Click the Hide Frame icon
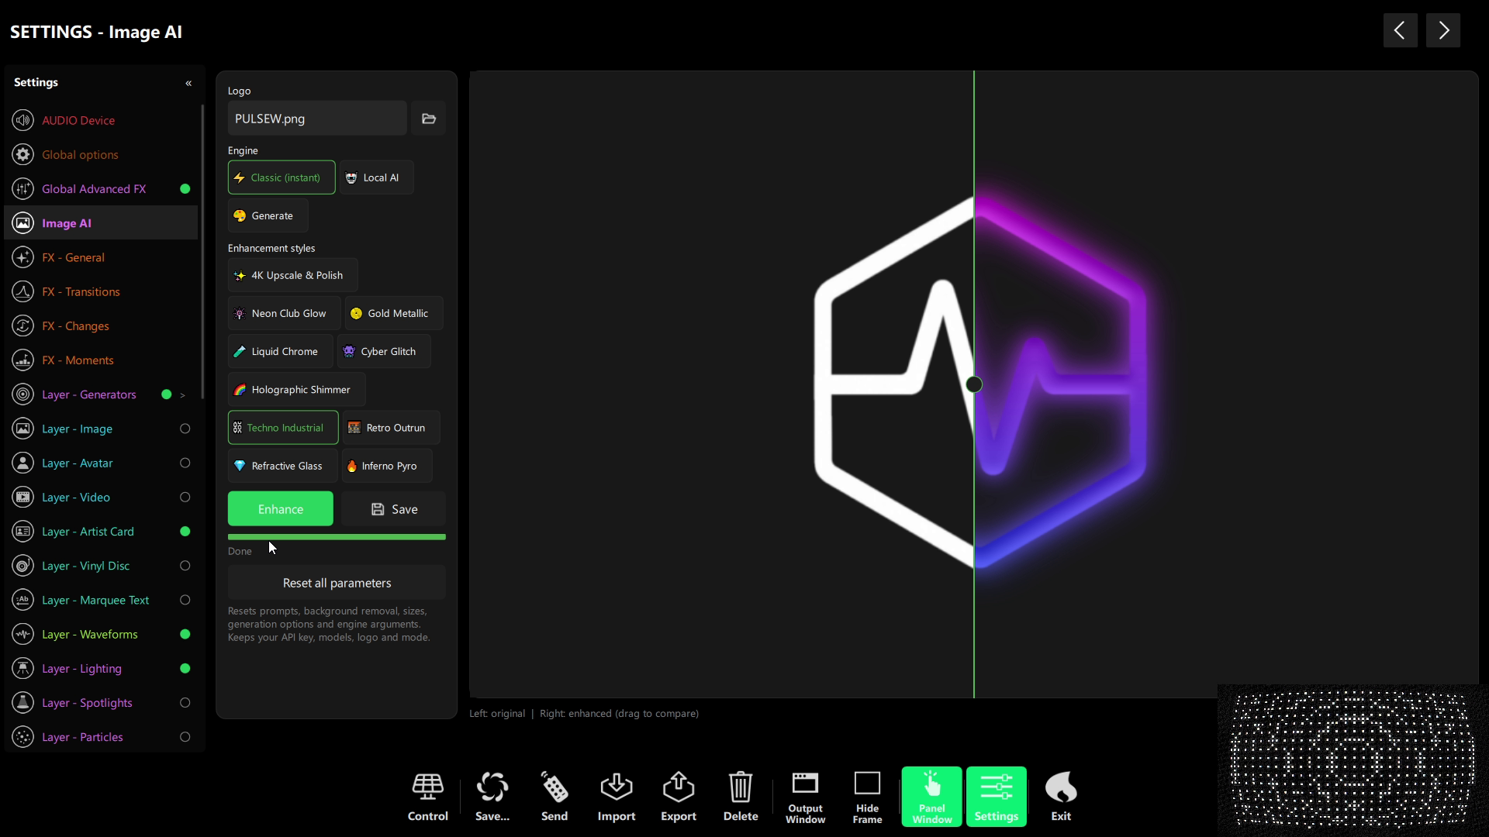The image size is (1489, 837). 867,796
